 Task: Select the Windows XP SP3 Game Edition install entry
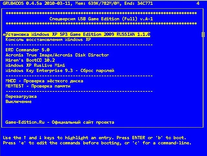click(78, 35)
